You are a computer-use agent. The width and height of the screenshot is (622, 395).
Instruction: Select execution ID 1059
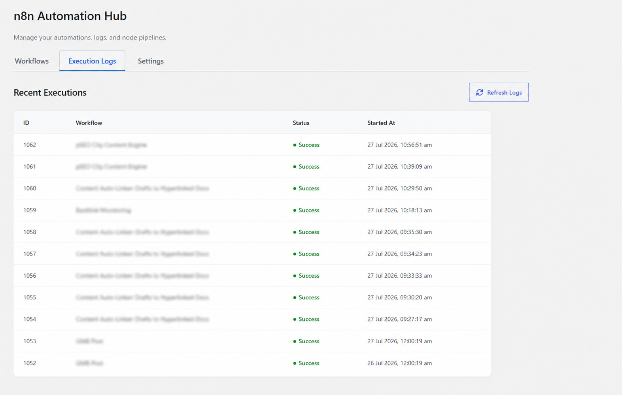click(30, 210)
